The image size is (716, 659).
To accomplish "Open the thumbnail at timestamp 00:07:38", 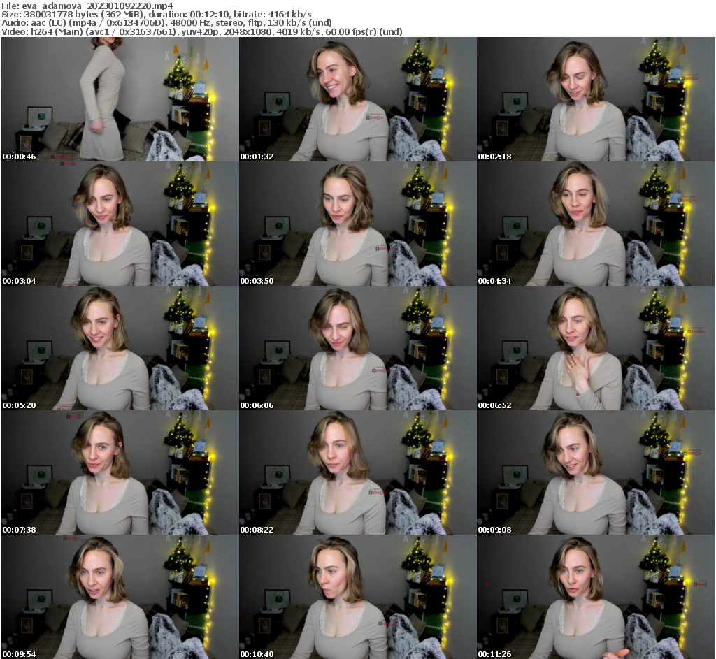I will [119, 472].
